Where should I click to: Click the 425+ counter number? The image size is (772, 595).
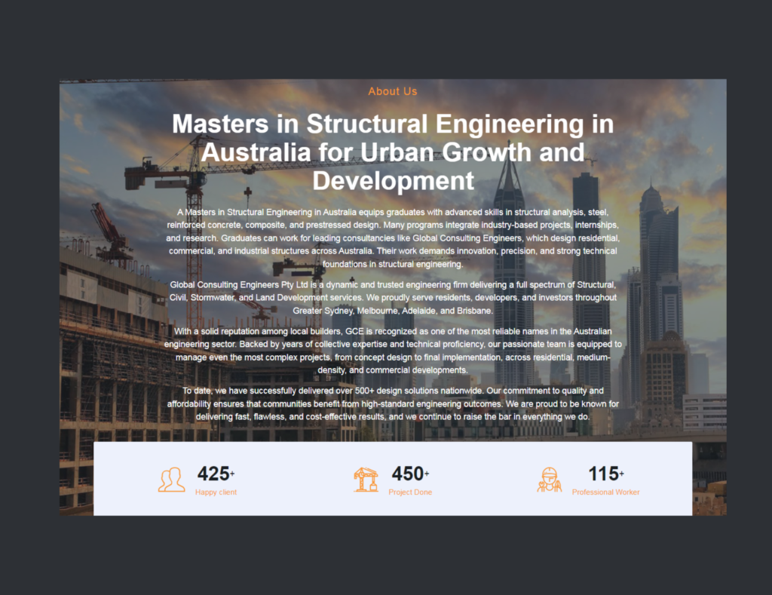click(x=216, y=474)
